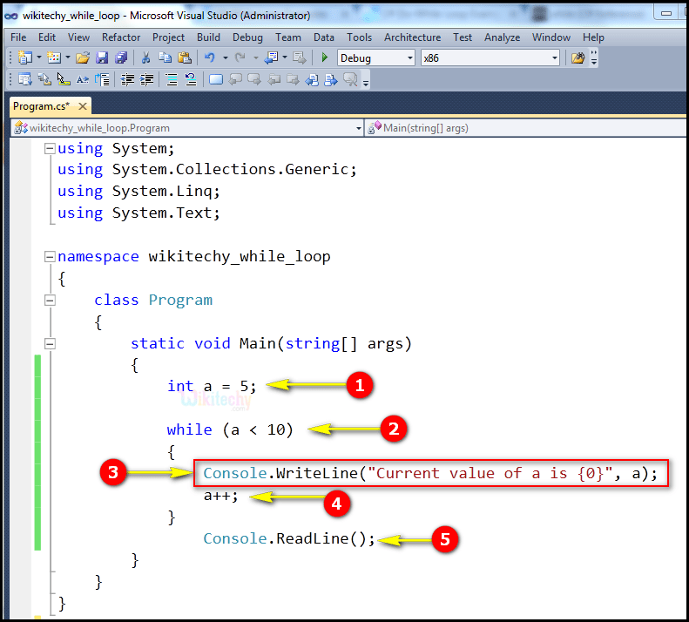Click the Paste clipboard icon

click(x=185, y=57)
